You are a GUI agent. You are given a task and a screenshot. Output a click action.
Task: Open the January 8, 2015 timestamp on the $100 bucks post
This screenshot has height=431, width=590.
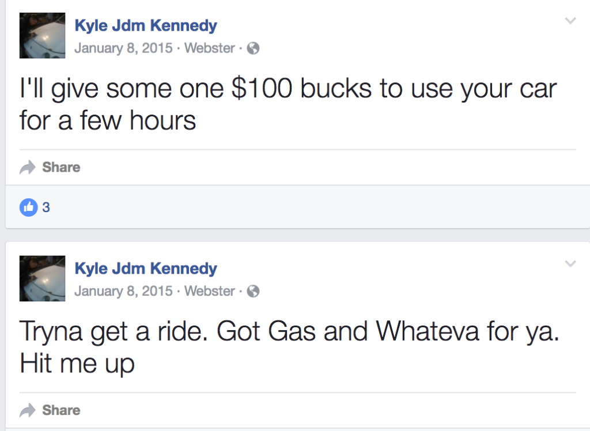123,48
